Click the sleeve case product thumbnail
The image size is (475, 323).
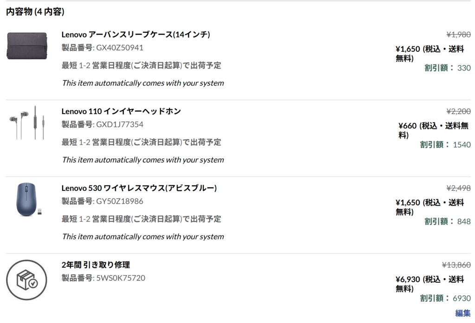pos(27,46)
